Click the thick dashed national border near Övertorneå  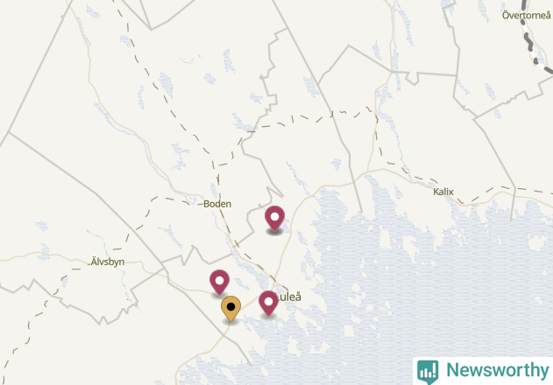[529, 40]
